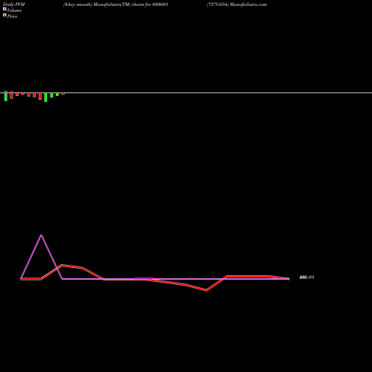Click the red-green Price legend swatch
This screenshot has height=372, width=372.
click(x=4, y=15)
